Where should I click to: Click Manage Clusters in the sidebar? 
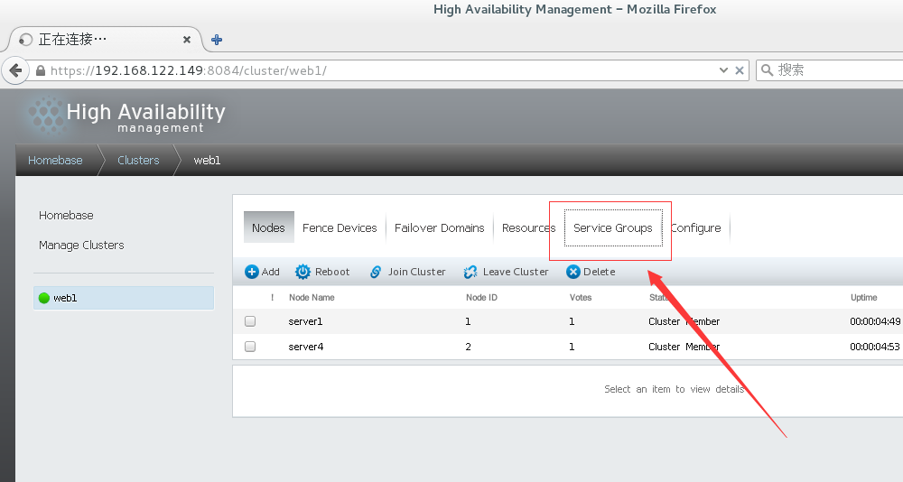[x=81, y=246]
